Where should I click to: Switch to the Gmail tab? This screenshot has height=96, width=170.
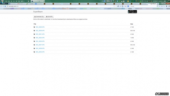22,4
